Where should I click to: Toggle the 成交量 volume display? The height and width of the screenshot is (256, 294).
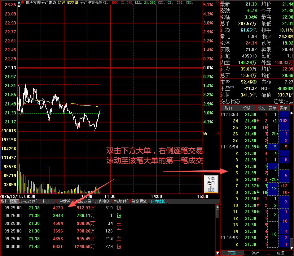[72, 2]
